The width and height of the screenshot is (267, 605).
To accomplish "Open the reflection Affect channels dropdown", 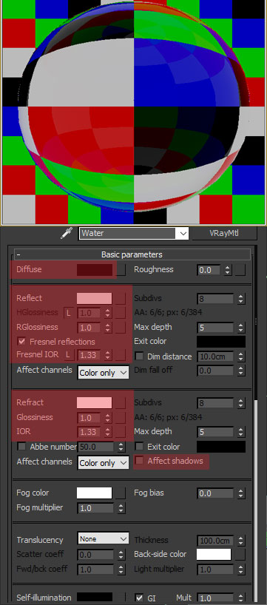I will coord(104,373).
